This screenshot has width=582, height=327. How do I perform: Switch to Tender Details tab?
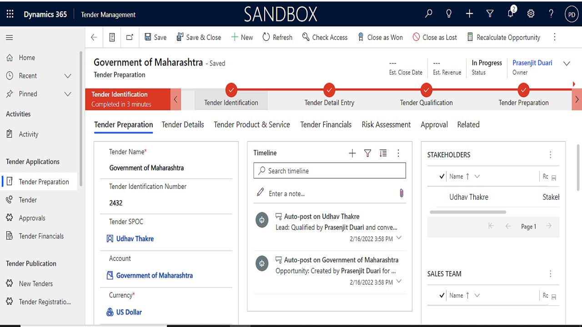click(183, 124)
